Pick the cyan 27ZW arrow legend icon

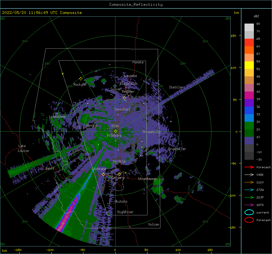(249, 190)
